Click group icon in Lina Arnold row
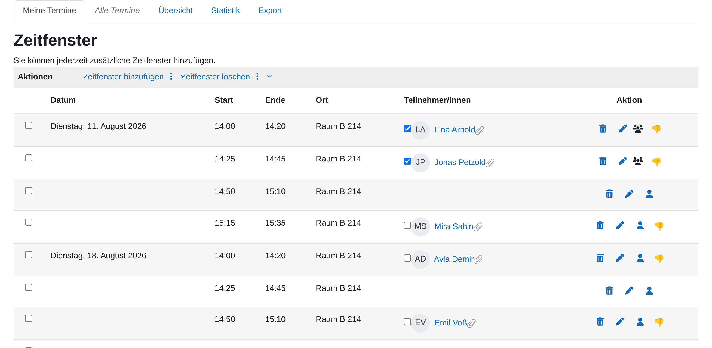712x348 pixels. pos(638,129)
